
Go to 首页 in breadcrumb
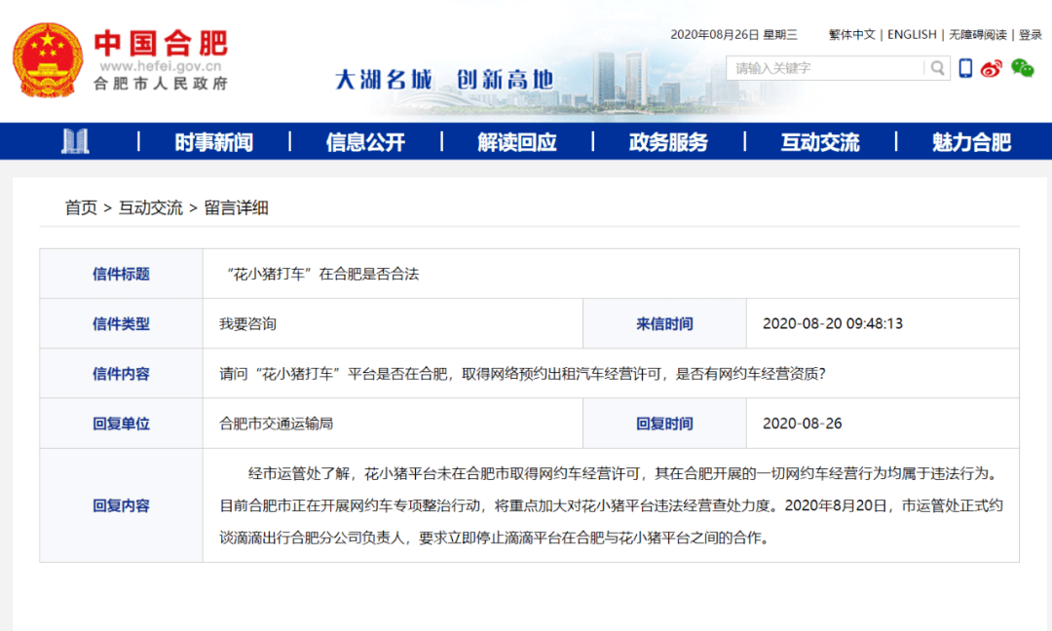click(81, 207)
